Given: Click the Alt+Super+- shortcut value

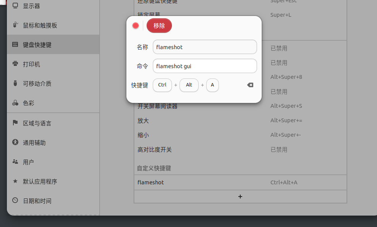Looking at the screenshot, I should [x=285, y=135].
